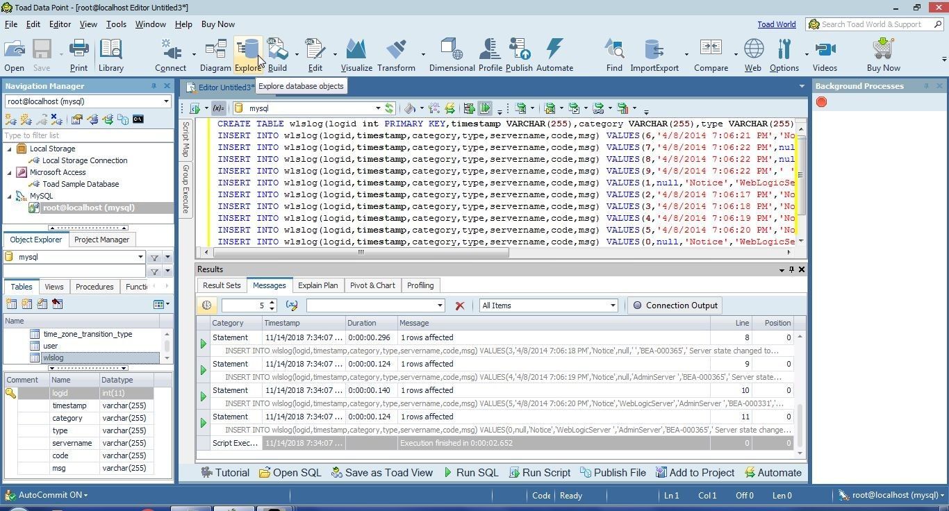The height and width of the screenshot is (511, 949).
Task: Click the Profile toolbar icon
Action: click(x=490, y=55)
